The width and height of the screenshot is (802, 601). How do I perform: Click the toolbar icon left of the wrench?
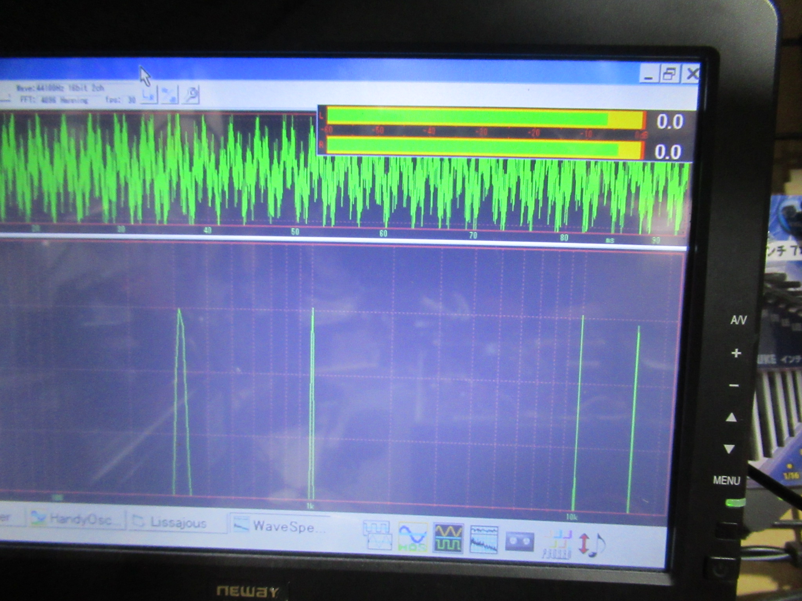(170, 95)
